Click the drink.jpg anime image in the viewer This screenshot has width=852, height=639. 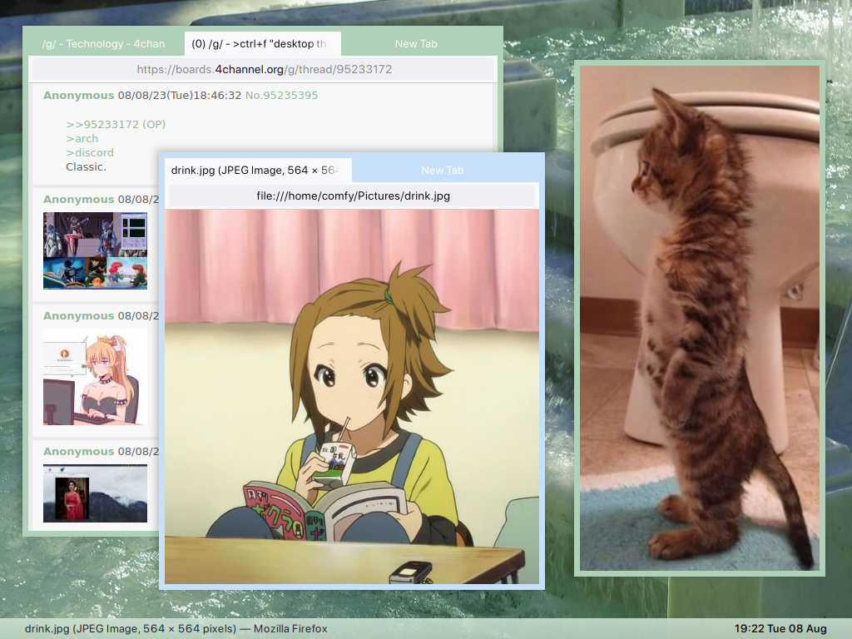pos(352,397)
